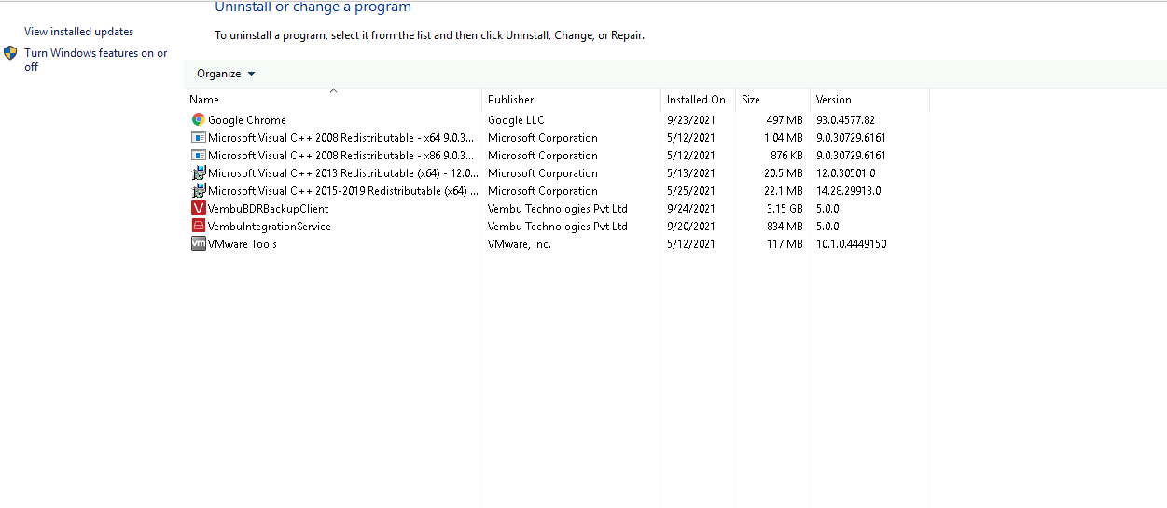Image resolution: width=1167 pixels, height=508 pixels.
Task: Open View installed updates link
Action: tap(79, 32)
